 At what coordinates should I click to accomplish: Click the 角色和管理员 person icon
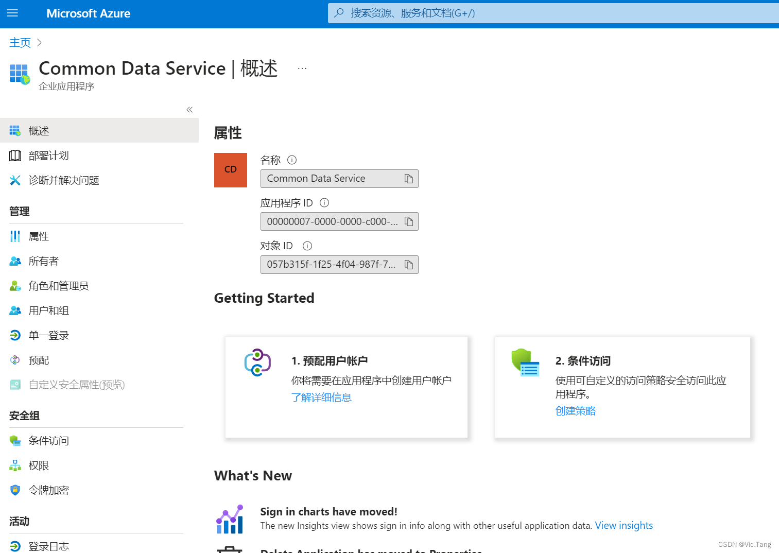(x=15, y=286)
